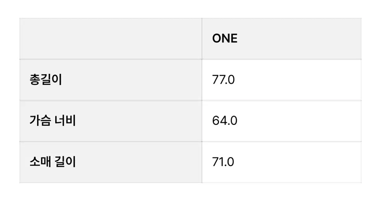Click the 71.0 sleeve length value
Image resolution: width=381 pixels, height=198 pixels.
[x=223, y=162]
